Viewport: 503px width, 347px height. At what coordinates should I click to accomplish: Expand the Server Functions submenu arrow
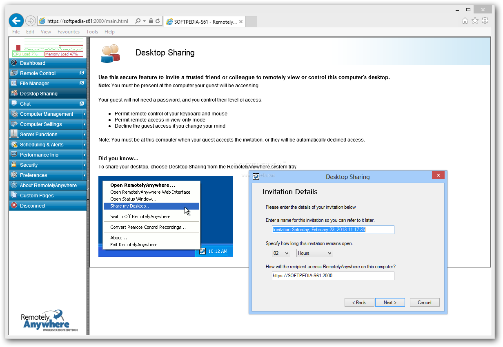pyautogui.click(x=84, y=135)
